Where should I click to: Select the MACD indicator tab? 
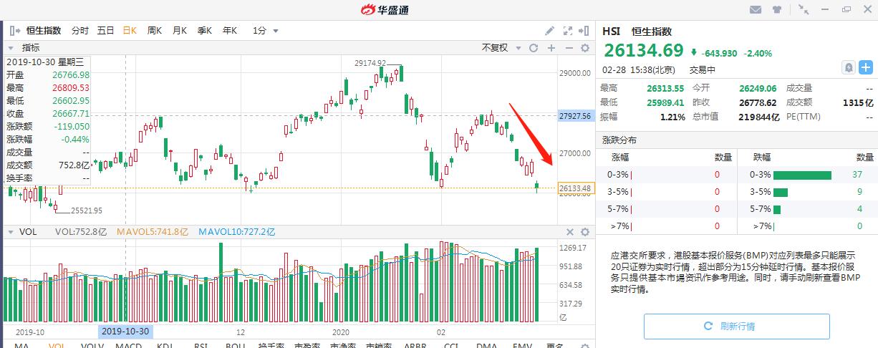tap(129, 346)
